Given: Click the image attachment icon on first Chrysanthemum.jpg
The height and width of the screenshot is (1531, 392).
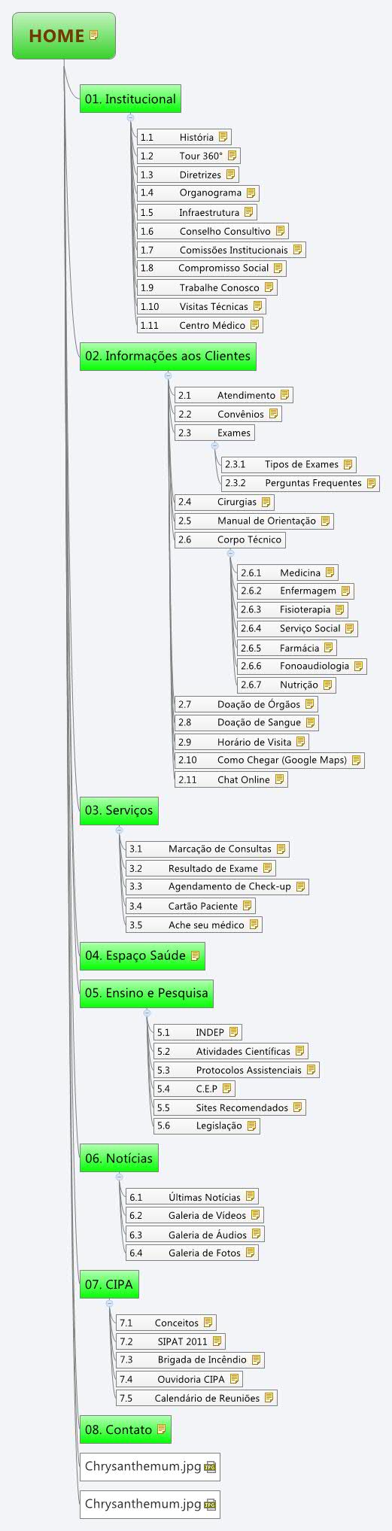Looking at the screenshot, I should click(210, 1466).
